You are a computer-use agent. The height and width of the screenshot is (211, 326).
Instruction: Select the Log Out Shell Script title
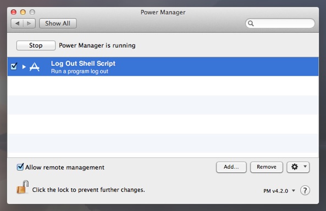tap(83, 64)
